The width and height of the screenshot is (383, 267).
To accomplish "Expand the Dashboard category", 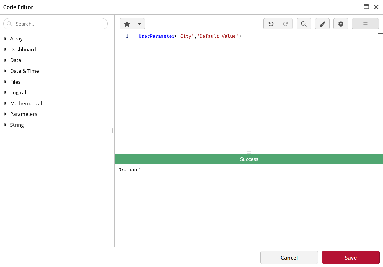I will [6, 50].
